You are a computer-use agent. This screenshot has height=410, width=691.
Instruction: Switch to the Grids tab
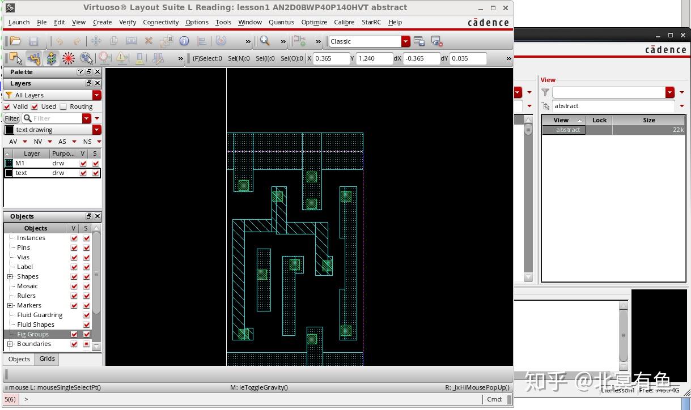click(x=46, y=358)
